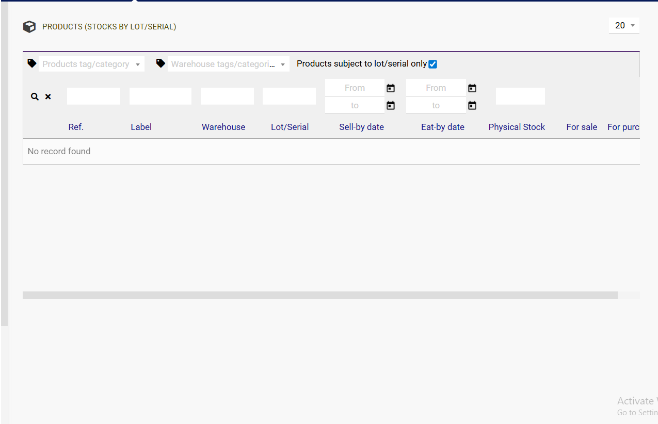
Task: Click the horizontal scrollbar below the table
Action: [x=320, y=296]
